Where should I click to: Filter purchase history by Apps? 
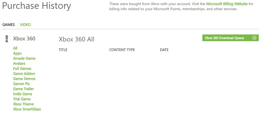[17, 53]
